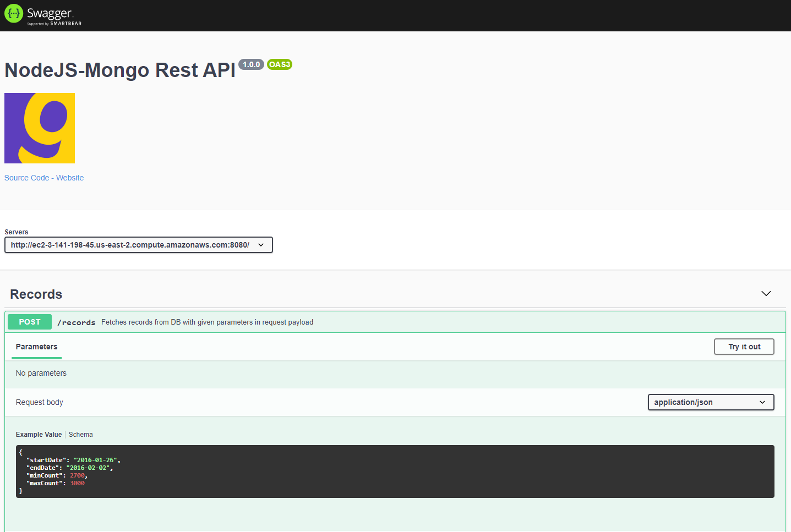Select the Example Value tab
791x532 pixels.
click(39, 435)
